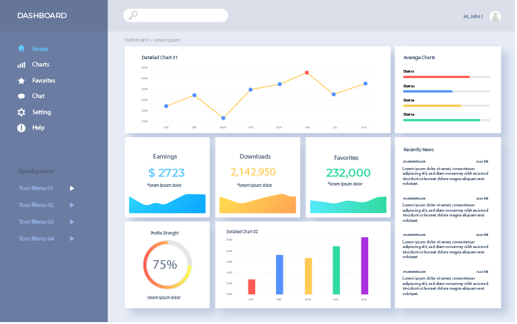Screen dimensions: 517x324
Task: Click the user avatar icon
Action: [495, 16]
